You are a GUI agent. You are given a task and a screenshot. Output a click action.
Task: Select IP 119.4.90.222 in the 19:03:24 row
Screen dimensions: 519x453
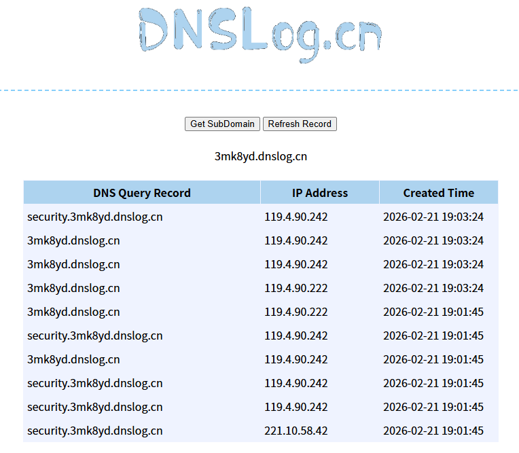[296, 288]
